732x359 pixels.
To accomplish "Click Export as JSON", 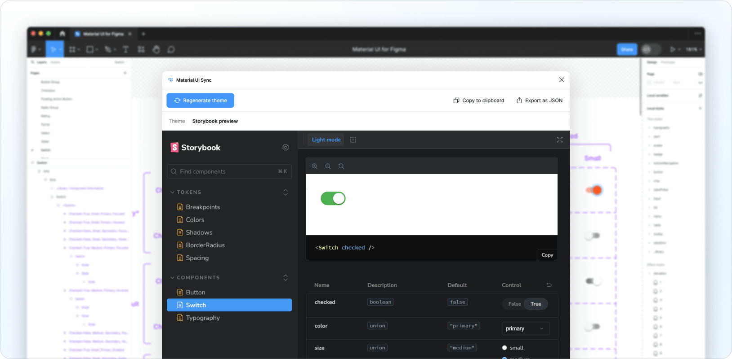I will tap(539, 101).
